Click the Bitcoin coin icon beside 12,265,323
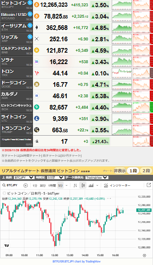 [37, 5]
